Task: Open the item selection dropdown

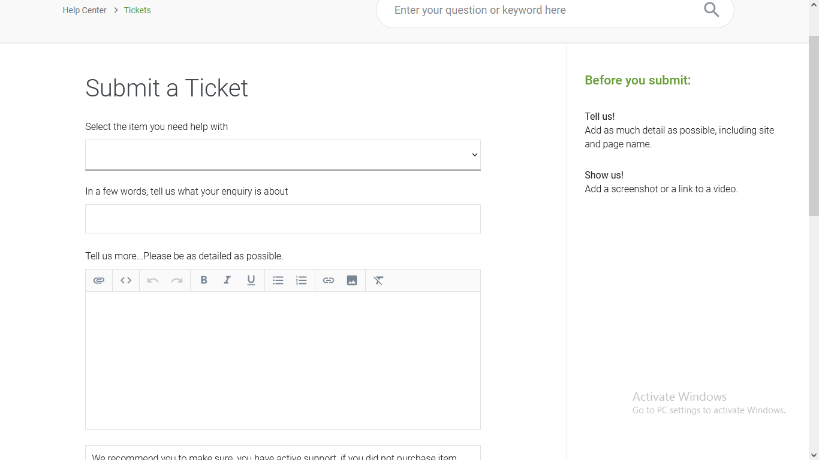Action: pos(283,155)
